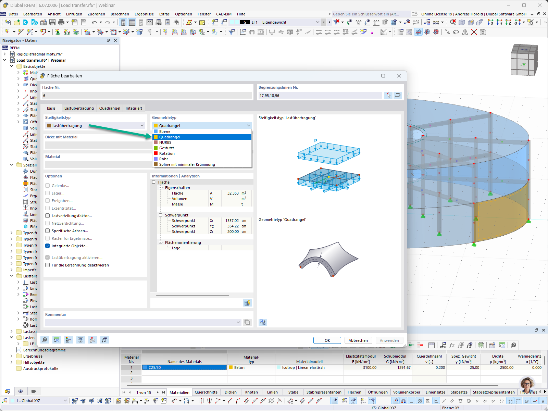
Task: Select Ebene in geometry type list
Action: pos(202,132)
